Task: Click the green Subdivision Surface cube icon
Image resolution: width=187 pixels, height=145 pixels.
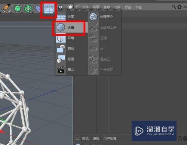Action: [x=17, y=9]
